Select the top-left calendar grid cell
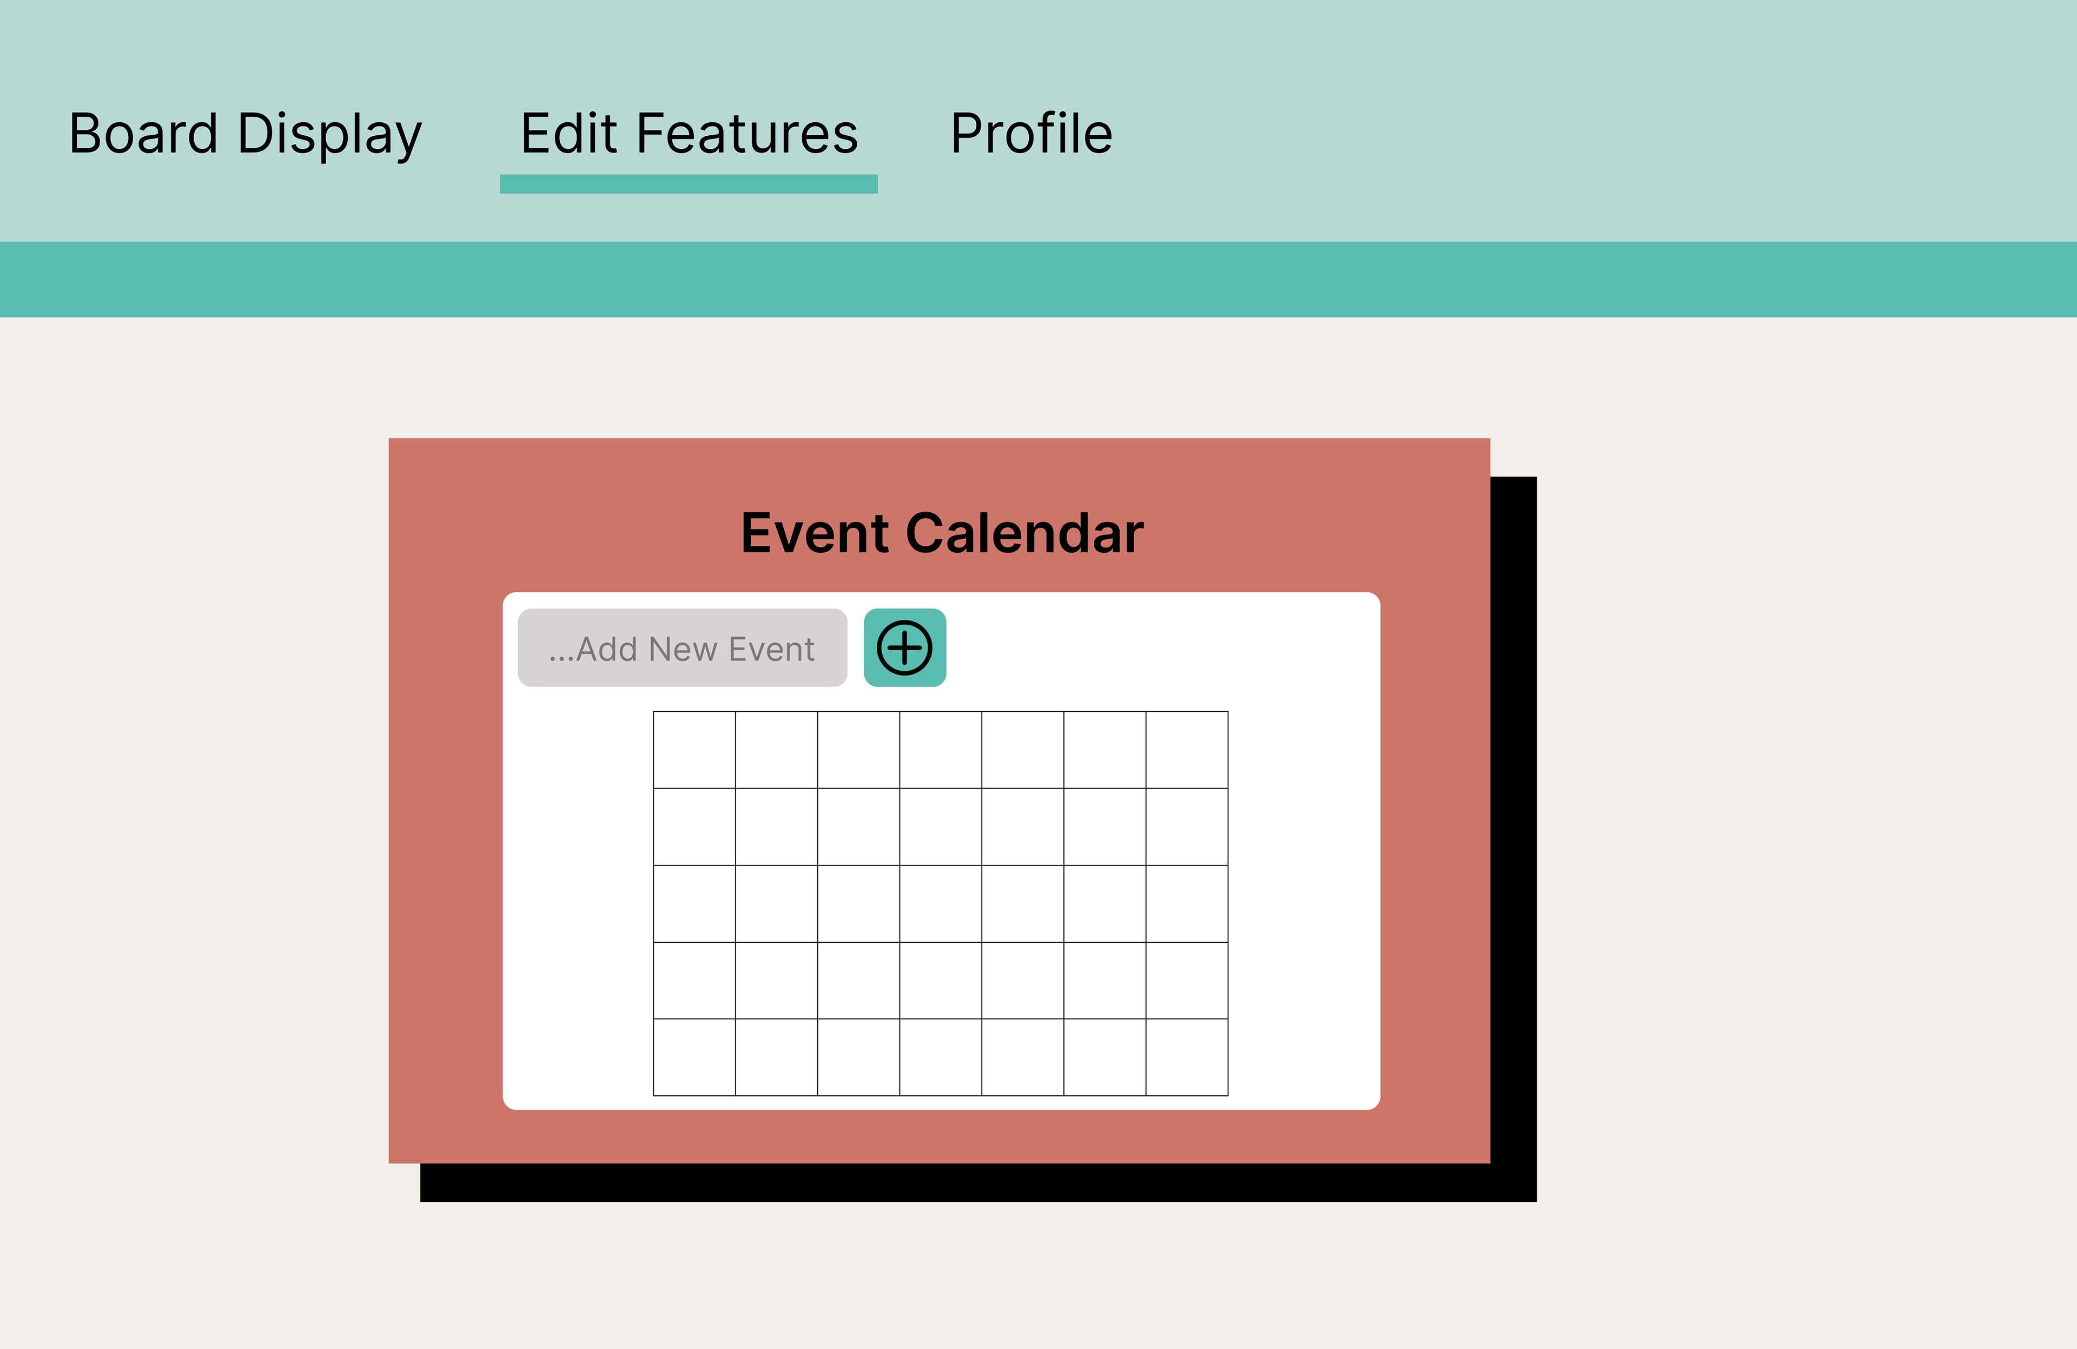2077x1349 pixels. [694, 750]
